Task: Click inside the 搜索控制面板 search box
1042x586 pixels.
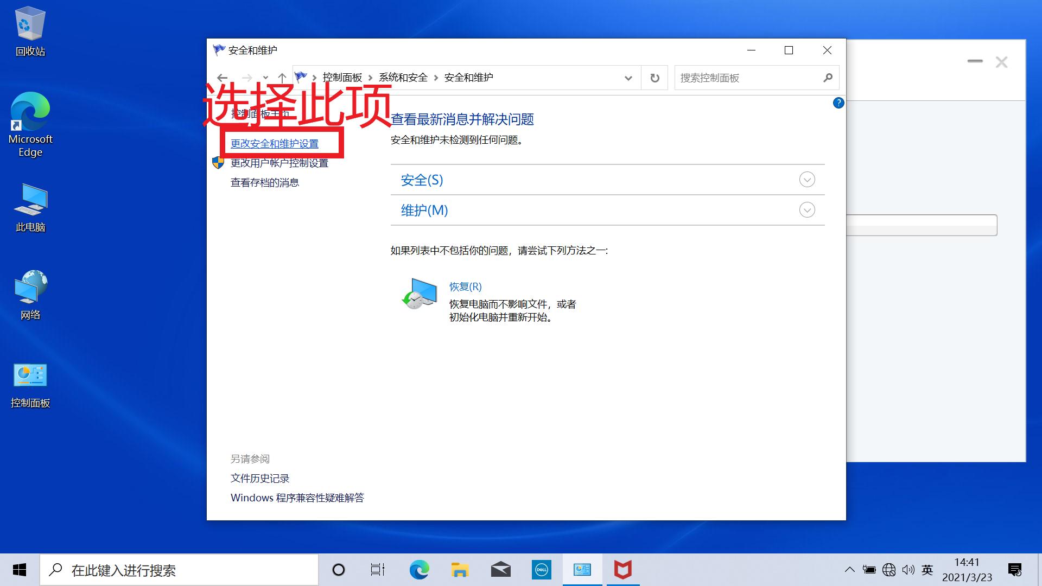Action: [x=749, y=78]
